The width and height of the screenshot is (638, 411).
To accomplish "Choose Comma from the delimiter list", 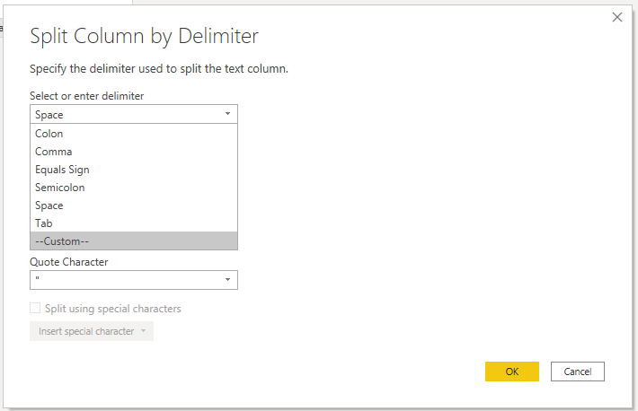I will coord(134,152).
